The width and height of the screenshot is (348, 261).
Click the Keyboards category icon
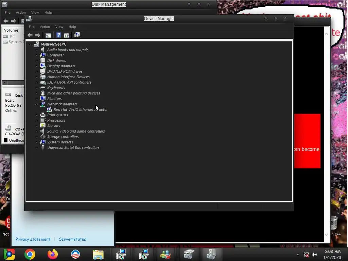coord(42,88)
